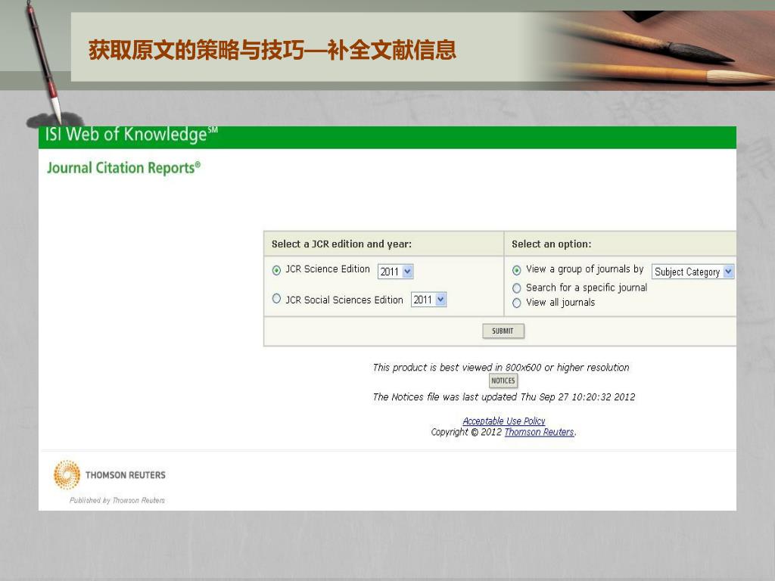Click the SUBMIT button
Viewport: 775px width, 581px height.
pos(503,331)
